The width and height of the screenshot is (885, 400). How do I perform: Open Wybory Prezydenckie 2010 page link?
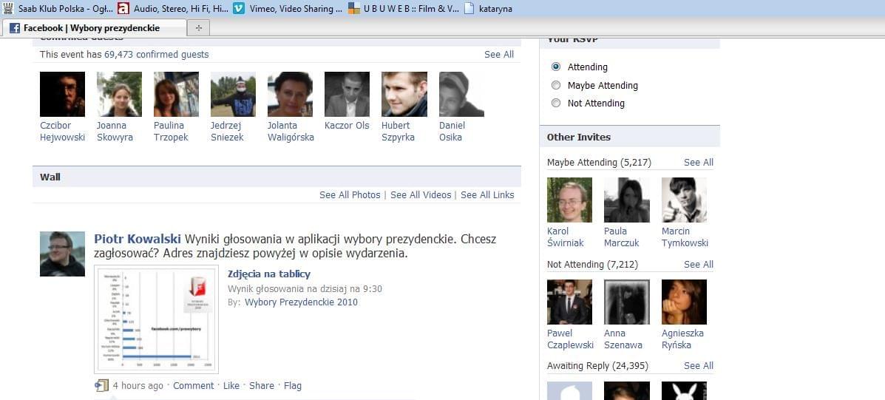click(x=301, y=302)
